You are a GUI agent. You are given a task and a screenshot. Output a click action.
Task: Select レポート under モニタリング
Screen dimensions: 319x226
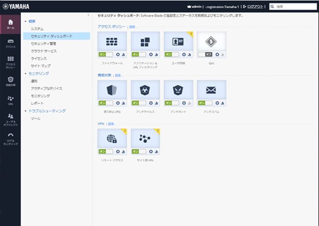pos(37,103)
